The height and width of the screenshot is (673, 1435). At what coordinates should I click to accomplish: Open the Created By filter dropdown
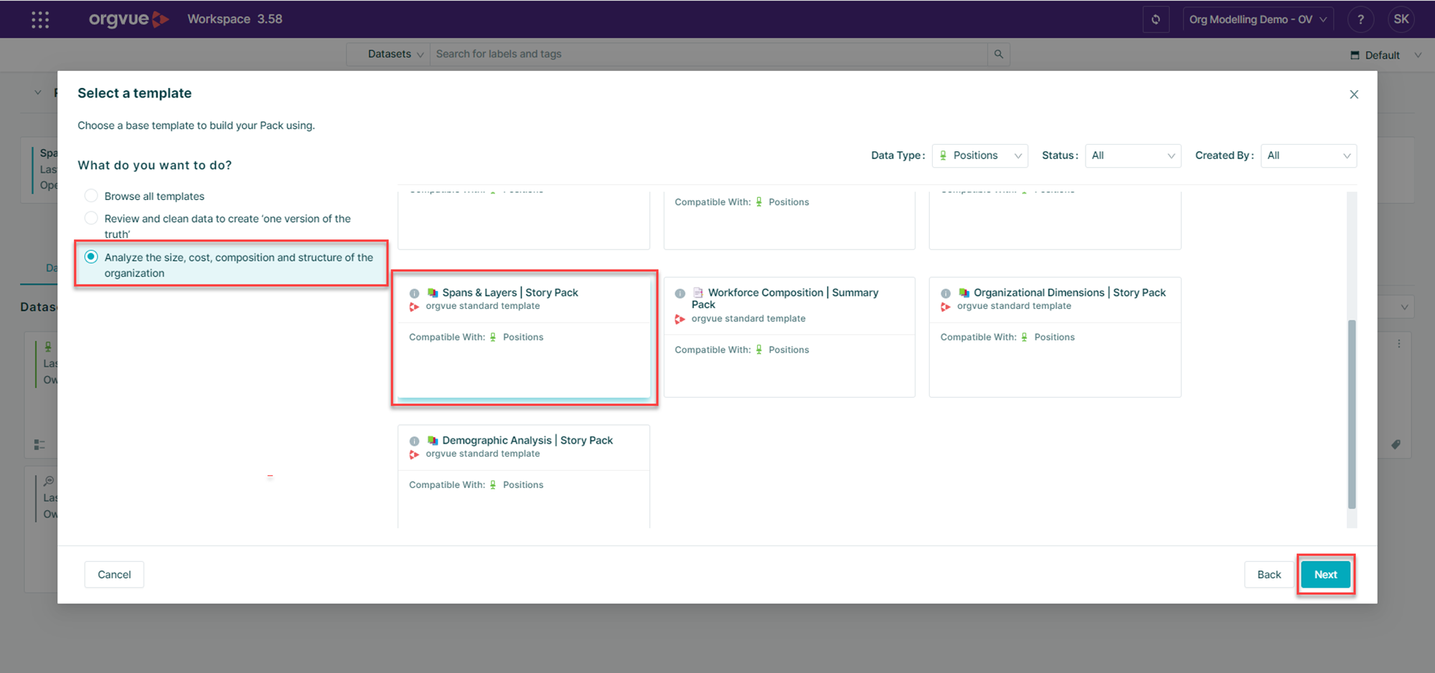1309,156
